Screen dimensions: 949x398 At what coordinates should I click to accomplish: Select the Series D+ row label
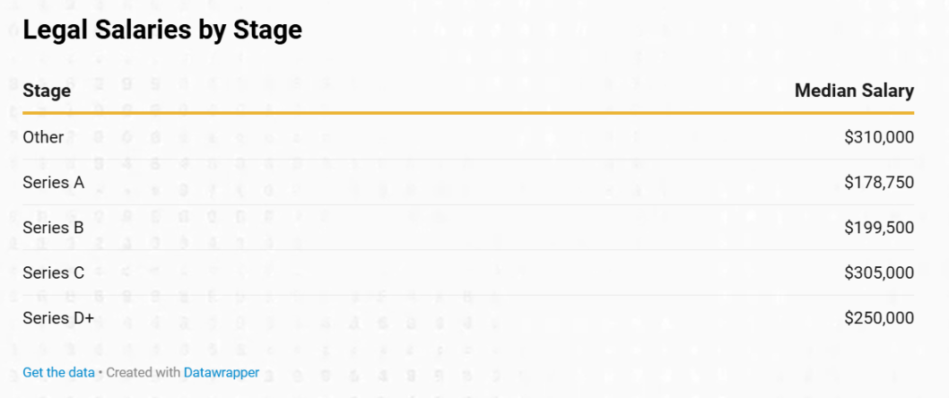[x=58, y=317]
